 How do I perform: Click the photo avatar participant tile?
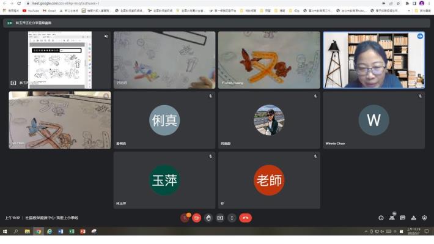269,120
